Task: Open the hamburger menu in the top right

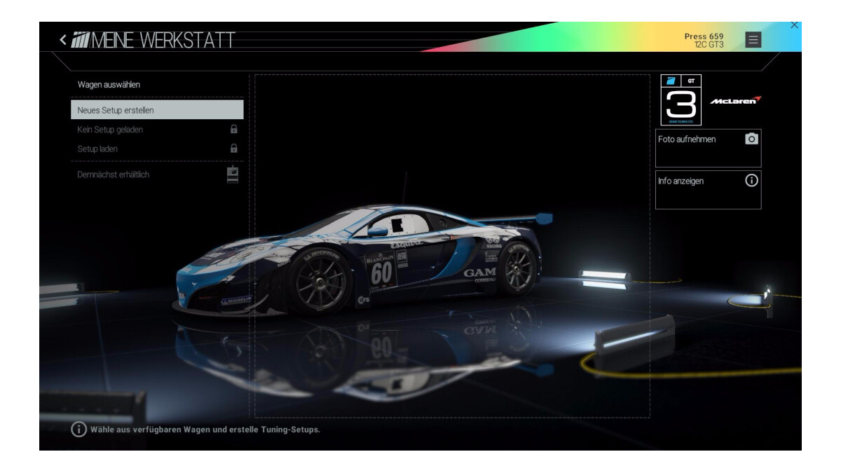Action: click(753, 39)
